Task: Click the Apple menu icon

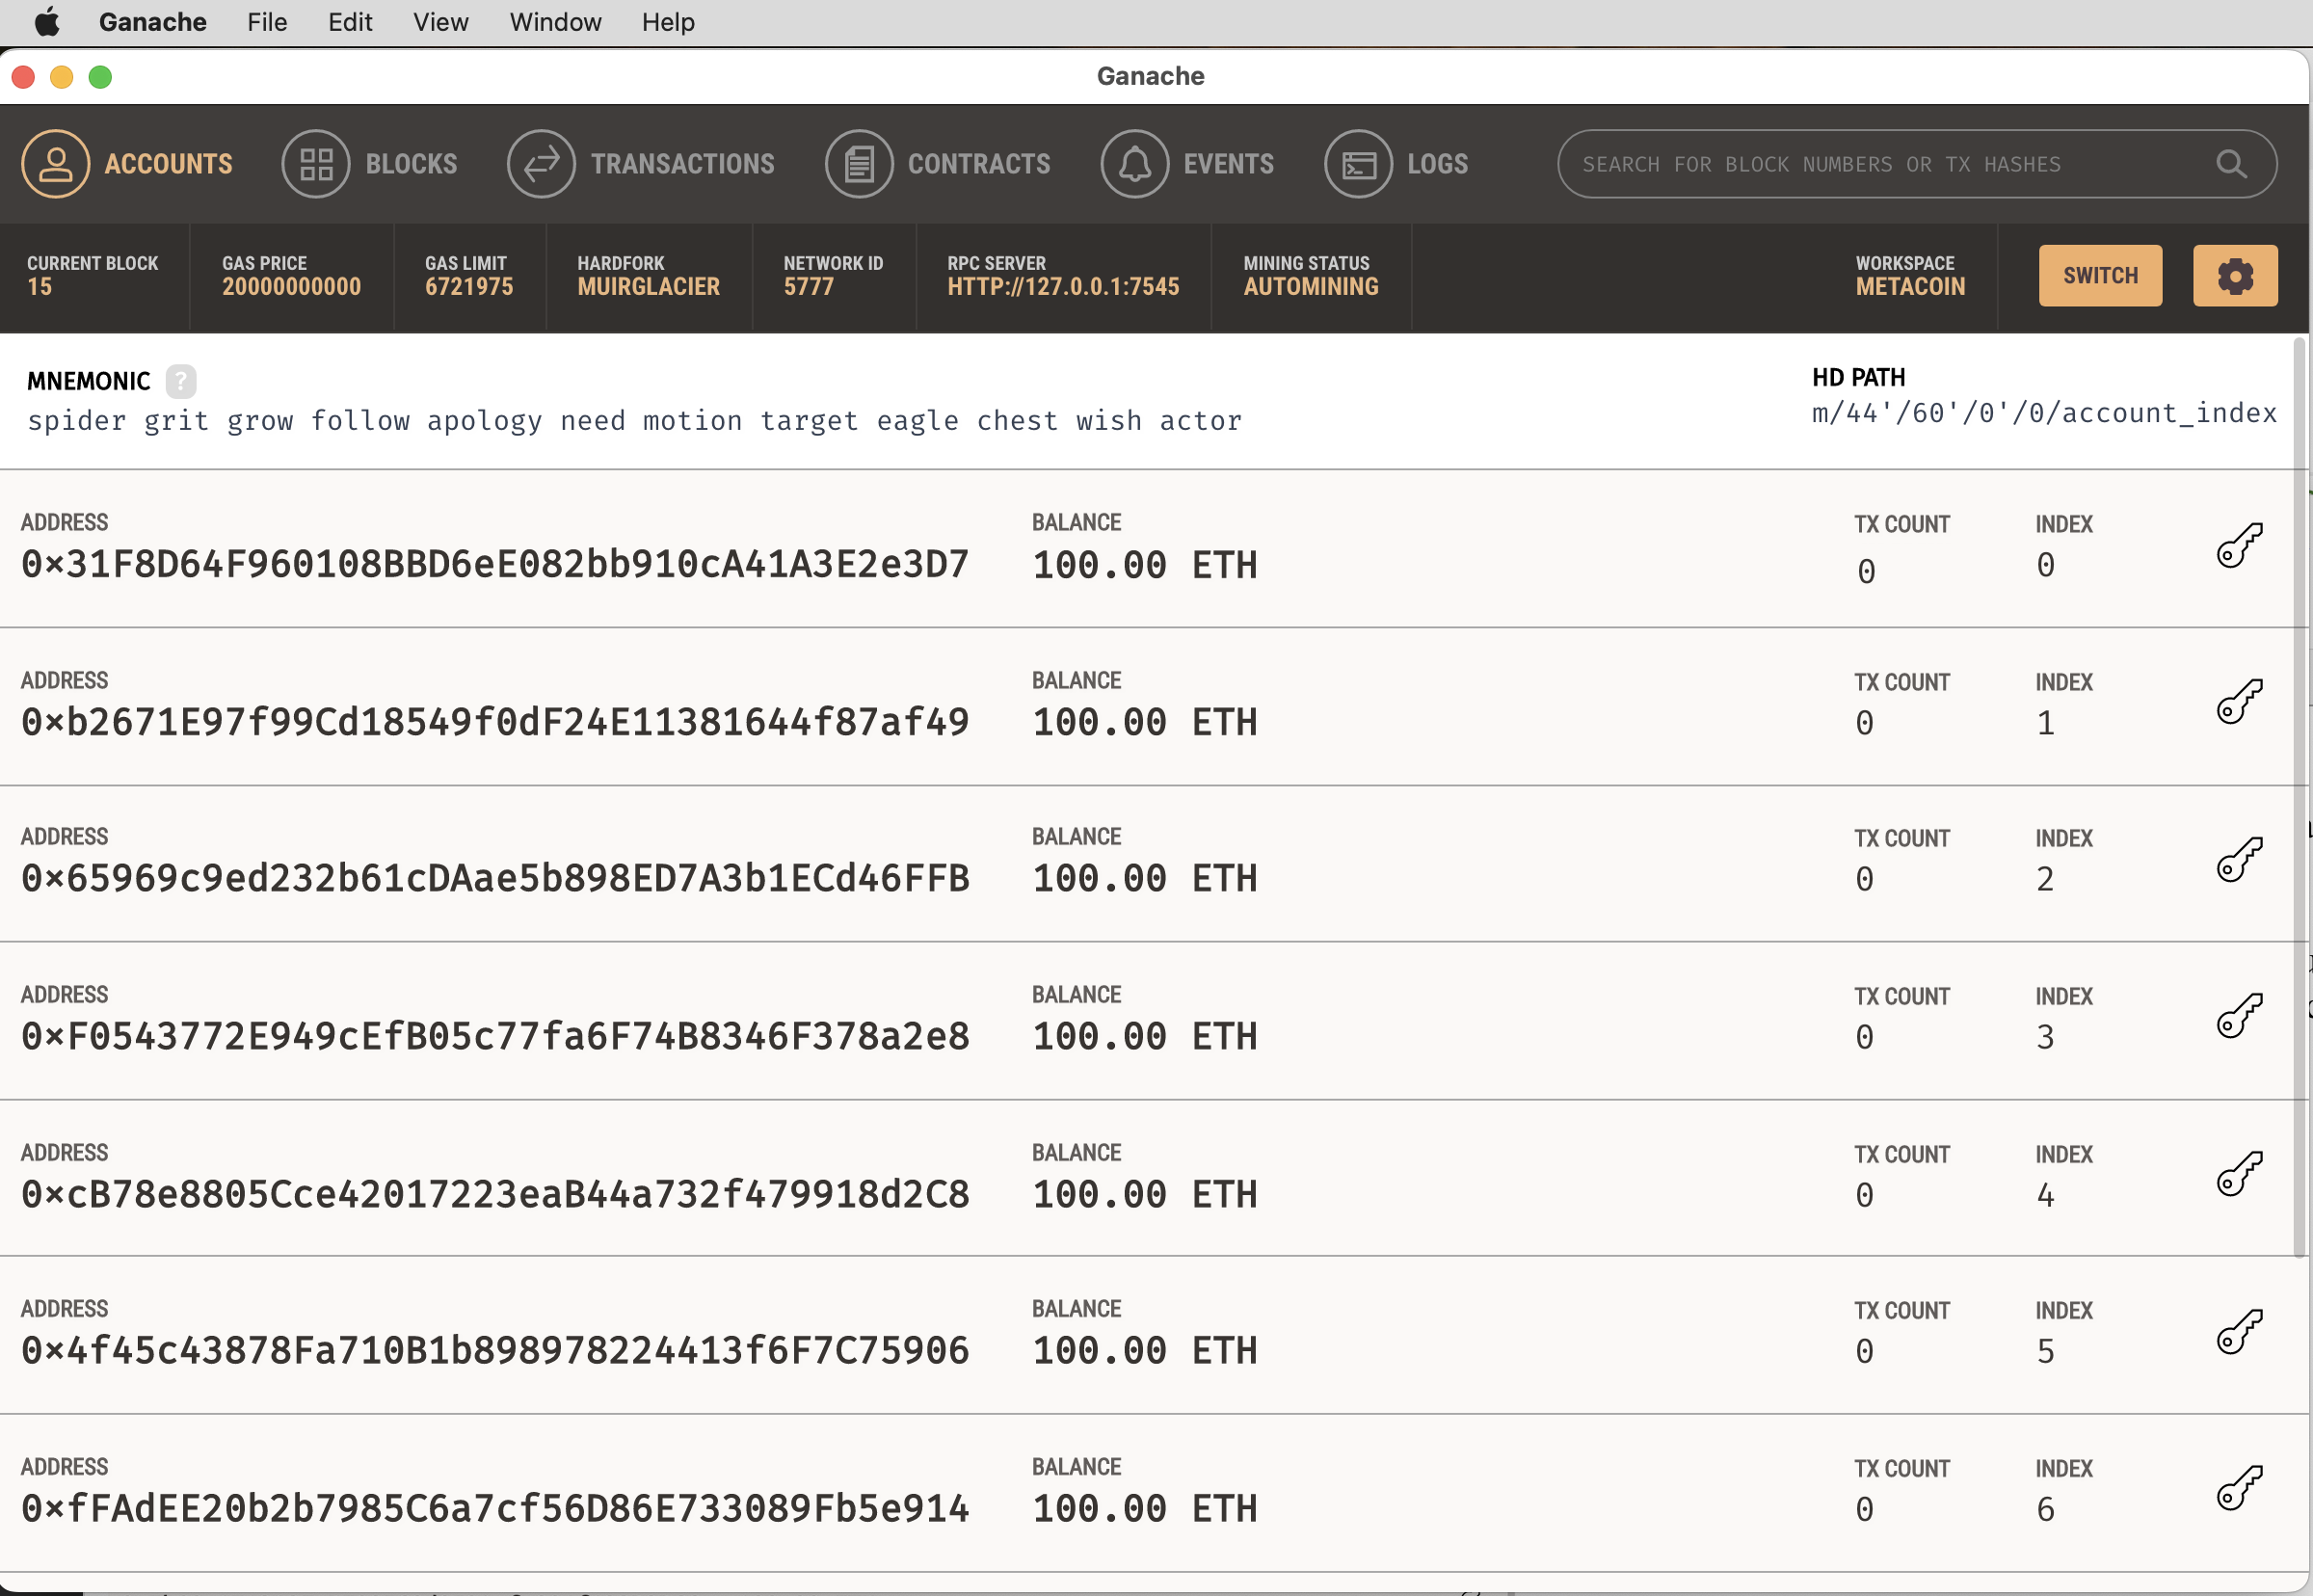Action: (x=47, y=22)
